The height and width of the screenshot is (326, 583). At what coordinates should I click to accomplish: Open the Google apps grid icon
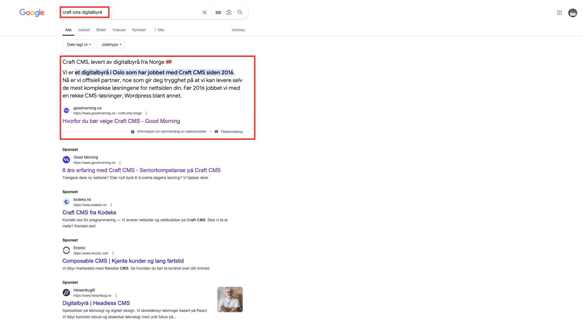point(559,13)
